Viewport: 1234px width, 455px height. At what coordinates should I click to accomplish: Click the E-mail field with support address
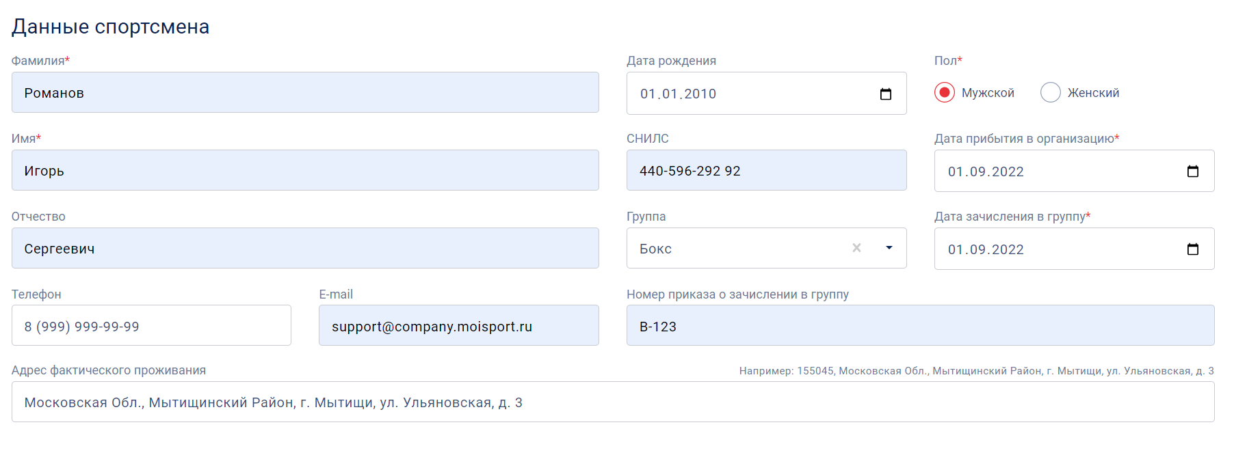[x=459, y=325]
